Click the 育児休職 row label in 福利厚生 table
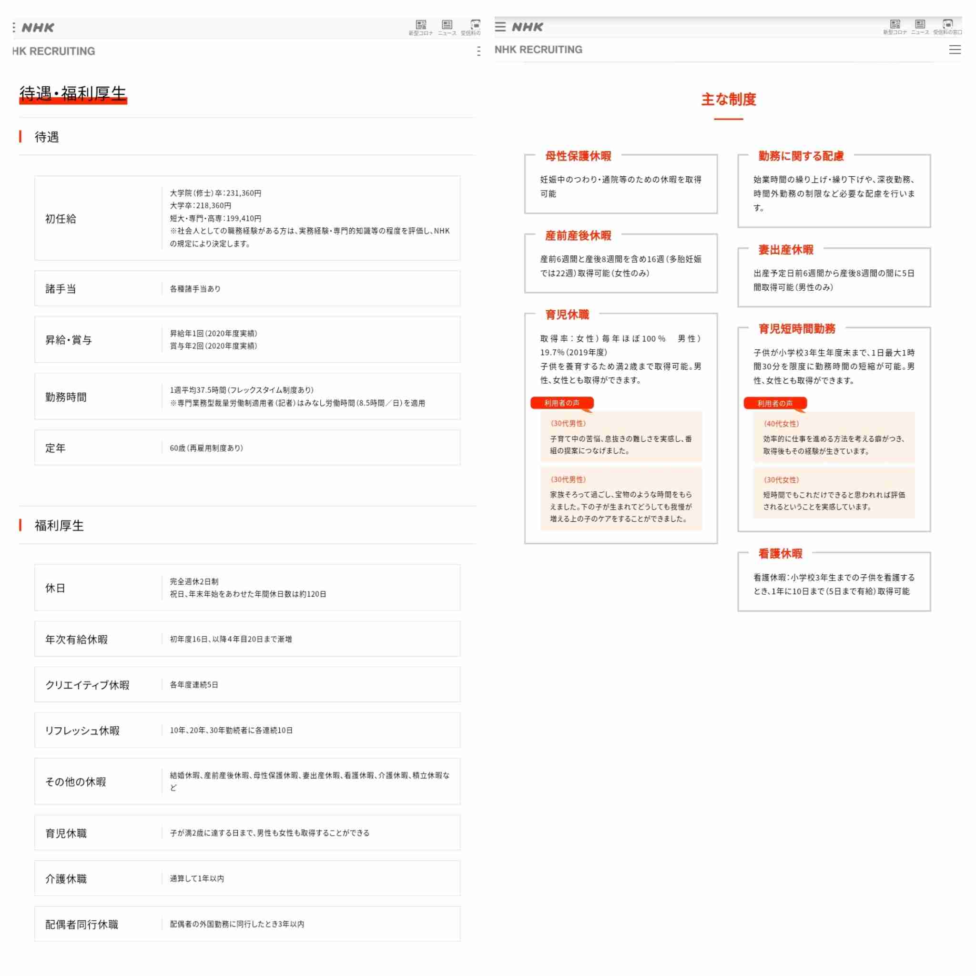 [x=66, y=833]
